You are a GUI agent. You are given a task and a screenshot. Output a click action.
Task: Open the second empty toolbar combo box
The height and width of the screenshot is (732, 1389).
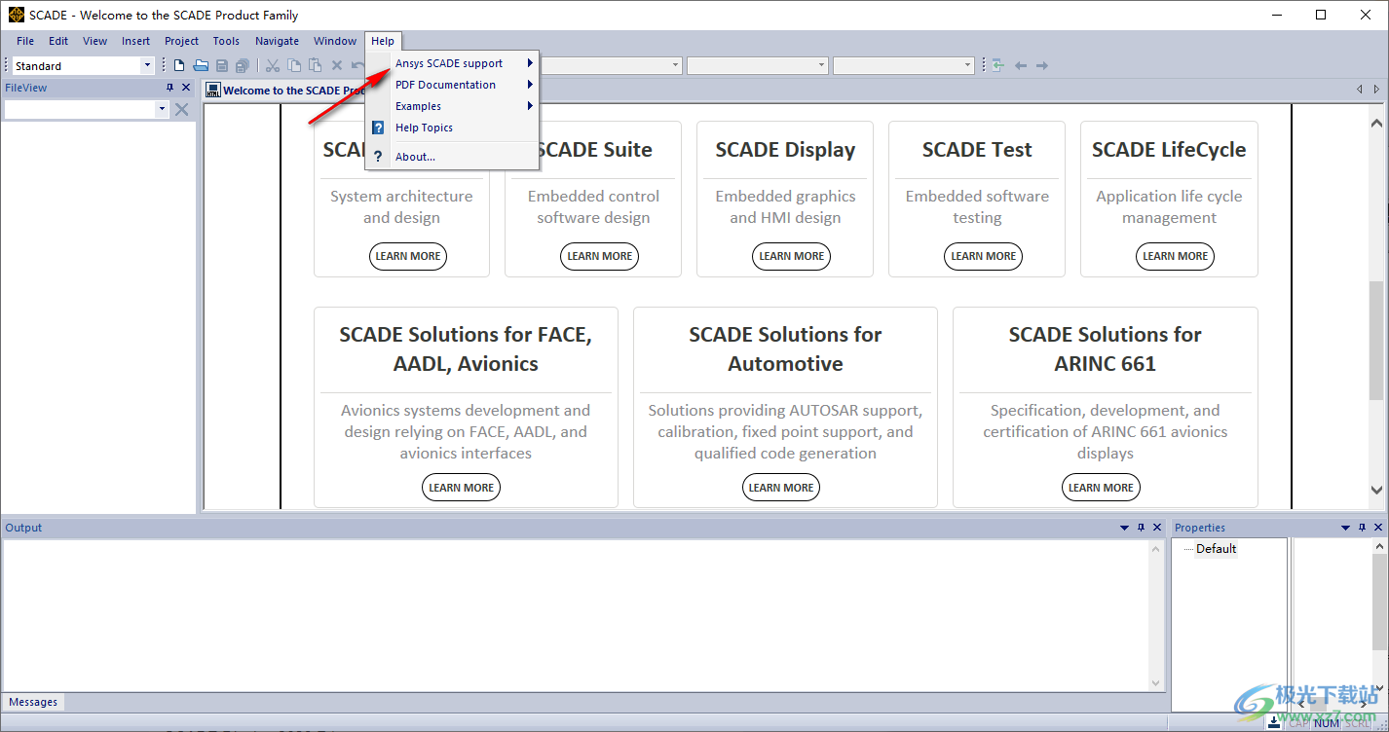[x=821, y=65]
